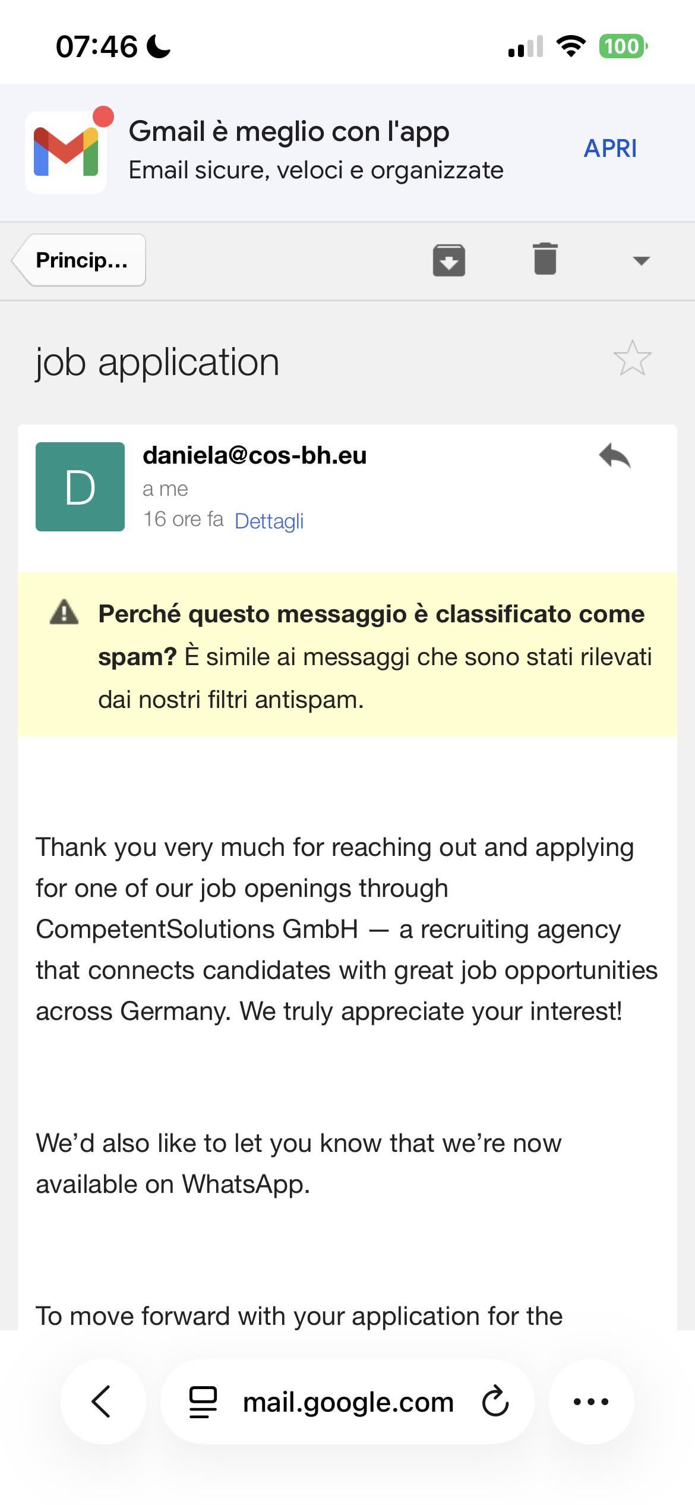Expand the more actions dropdown arrow
Image resolution: width=695 pixels, height=1505 pixels.
pos(642,260)
